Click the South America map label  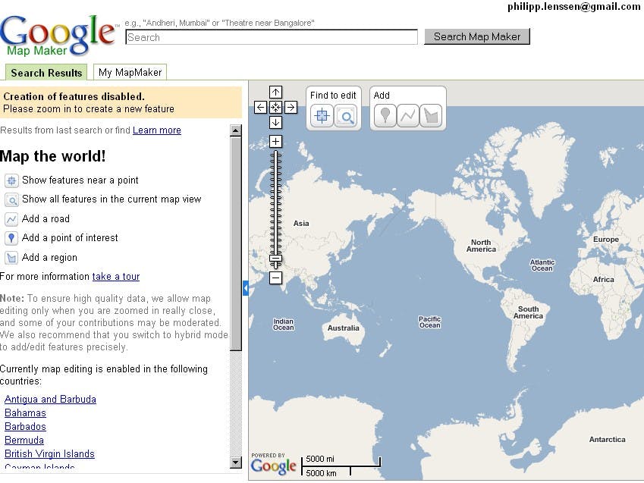(x=528, y=312)
